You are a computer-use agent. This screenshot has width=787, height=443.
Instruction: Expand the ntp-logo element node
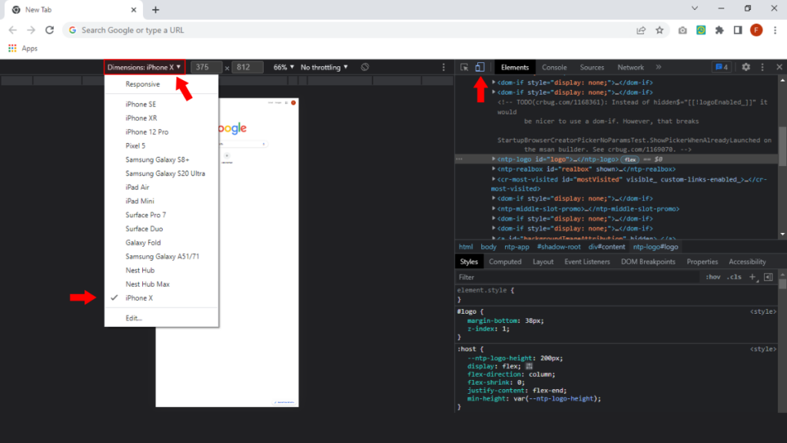[493, 159]
